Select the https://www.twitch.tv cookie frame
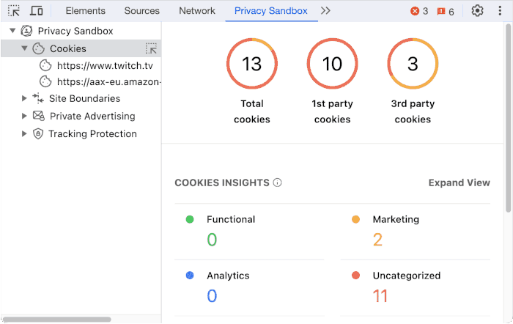The image size is (513, 324). (105, 66)
